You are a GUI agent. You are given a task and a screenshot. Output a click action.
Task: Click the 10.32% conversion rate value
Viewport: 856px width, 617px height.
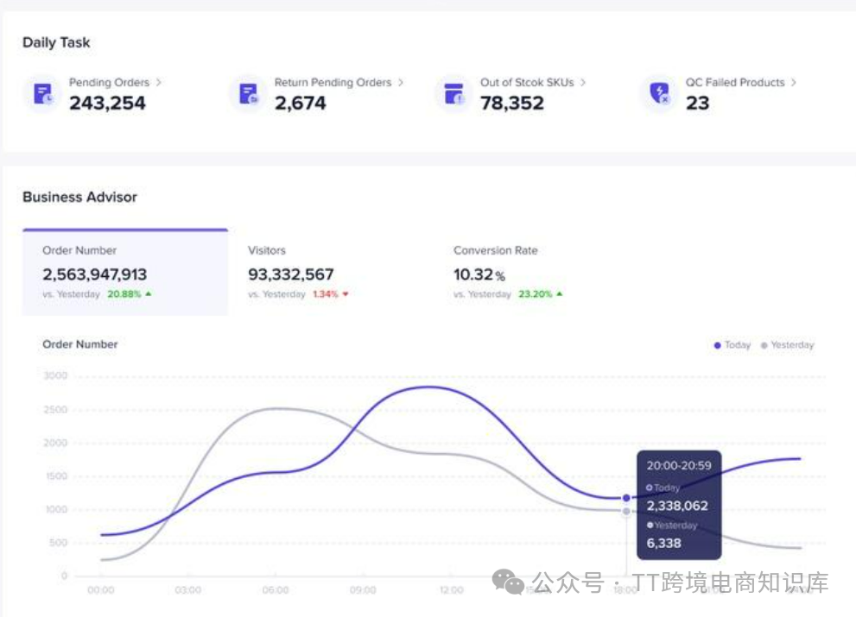coord(479,274)
